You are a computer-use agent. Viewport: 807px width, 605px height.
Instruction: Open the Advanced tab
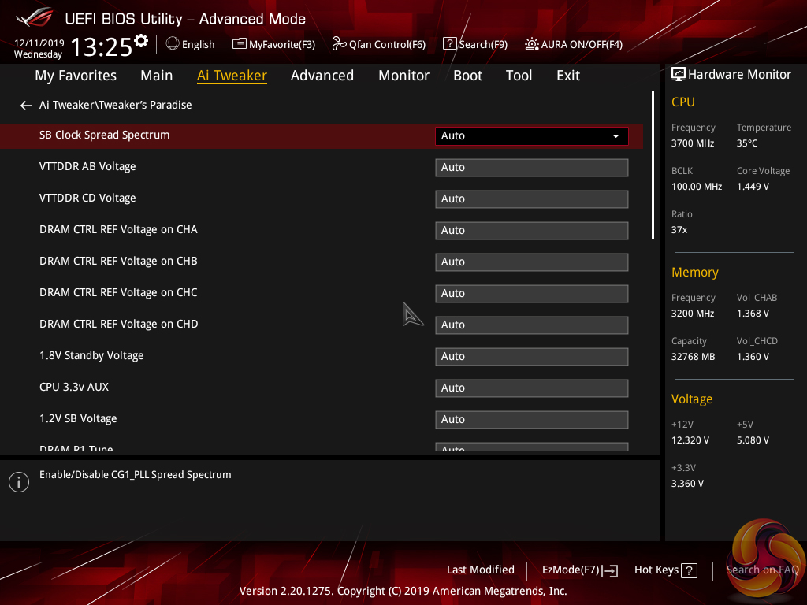coord(322,76)
